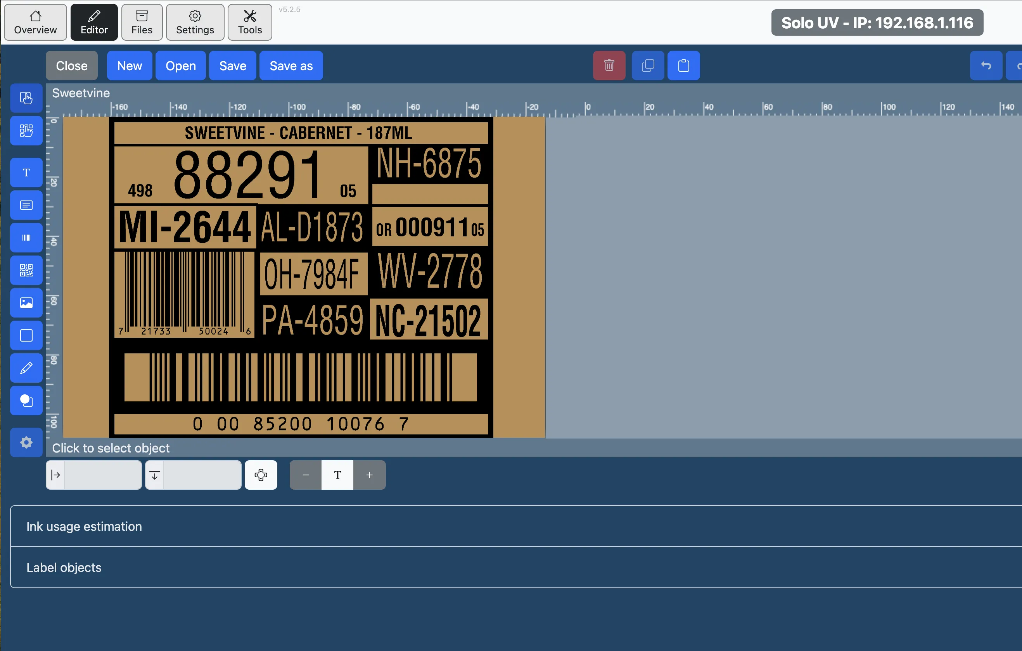The image size is (1022, 651).
Task: Save the current label
Action: [233, 66]
